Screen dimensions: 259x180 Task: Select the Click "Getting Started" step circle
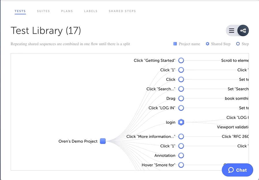pyautogui.click(x=181, y=60)
